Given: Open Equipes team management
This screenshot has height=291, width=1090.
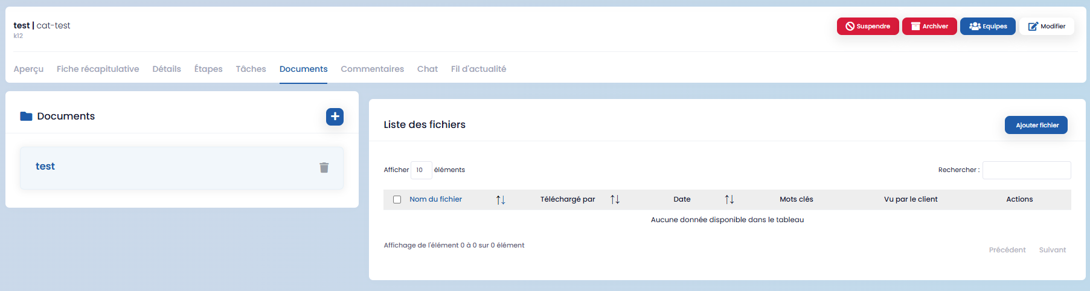Looking at the screenshot, I should pos(987,27).
